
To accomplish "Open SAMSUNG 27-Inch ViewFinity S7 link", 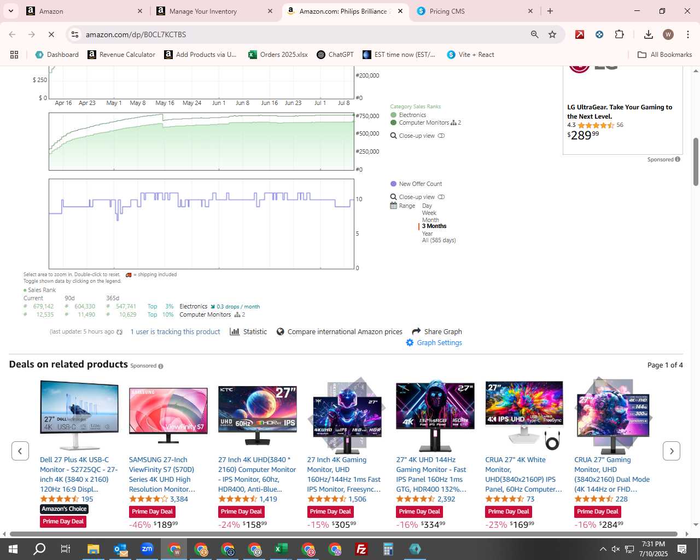I will tap(163, 474).
